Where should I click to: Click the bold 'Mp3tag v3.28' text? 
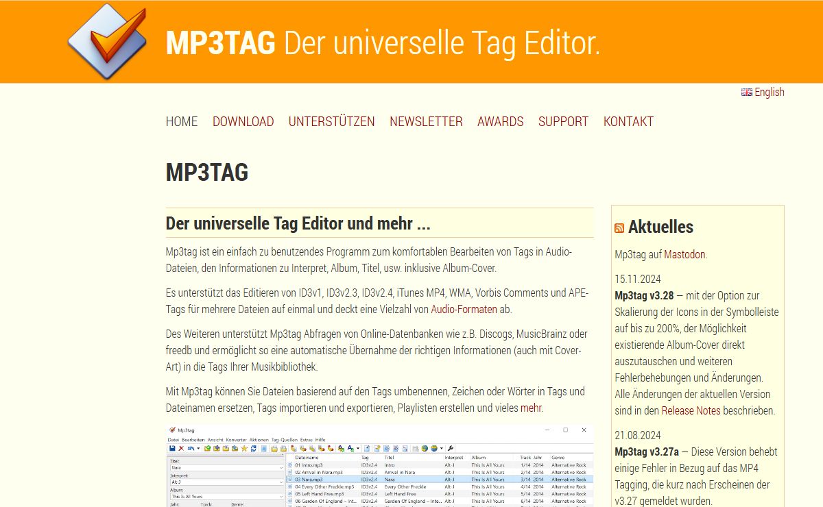tap(644, 295)
